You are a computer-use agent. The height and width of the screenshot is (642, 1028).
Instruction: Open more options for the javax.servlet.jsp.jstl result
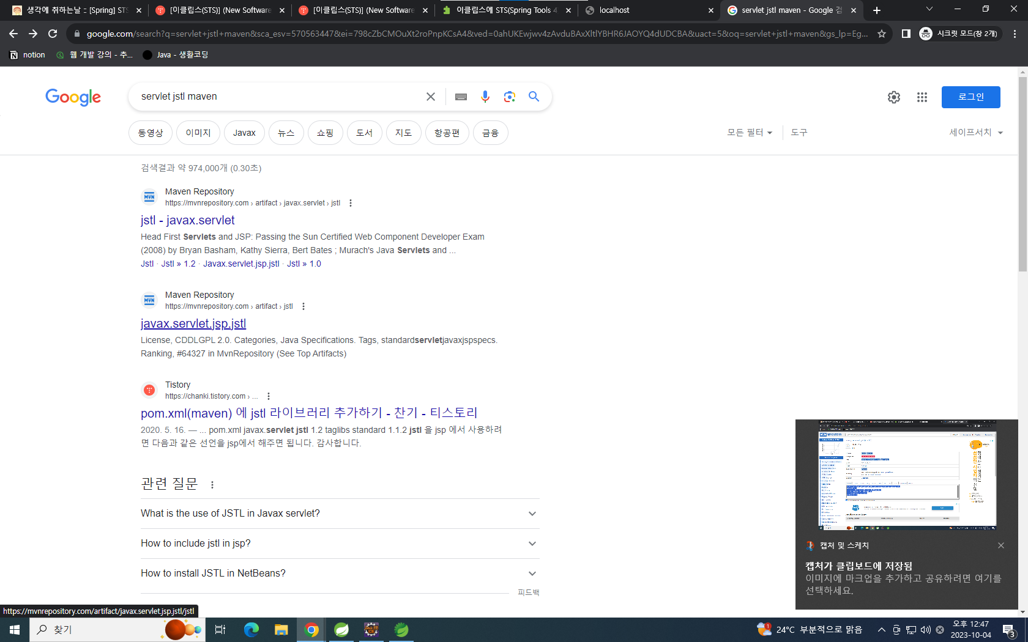pos(304,306)
